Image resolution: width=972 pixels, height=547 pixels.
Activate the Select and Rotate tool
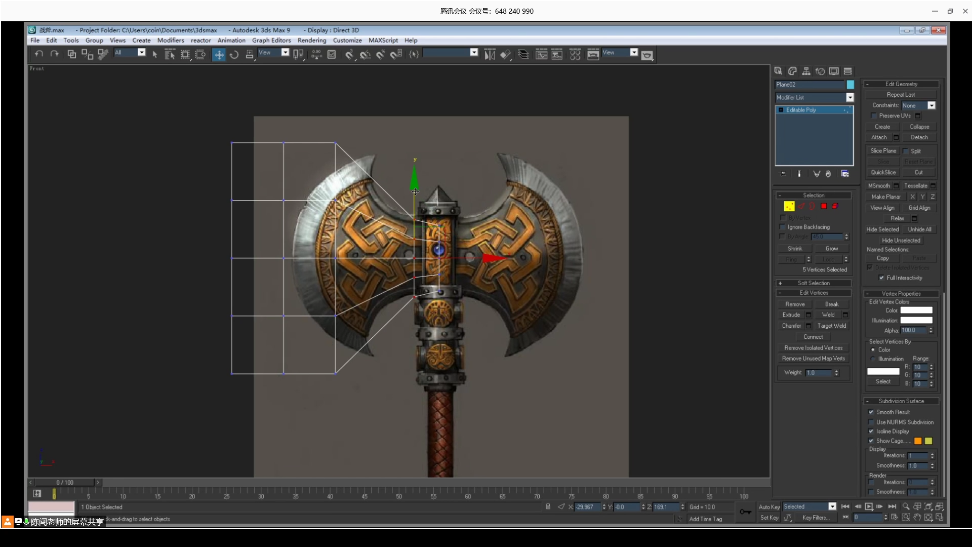coord(234,55)
